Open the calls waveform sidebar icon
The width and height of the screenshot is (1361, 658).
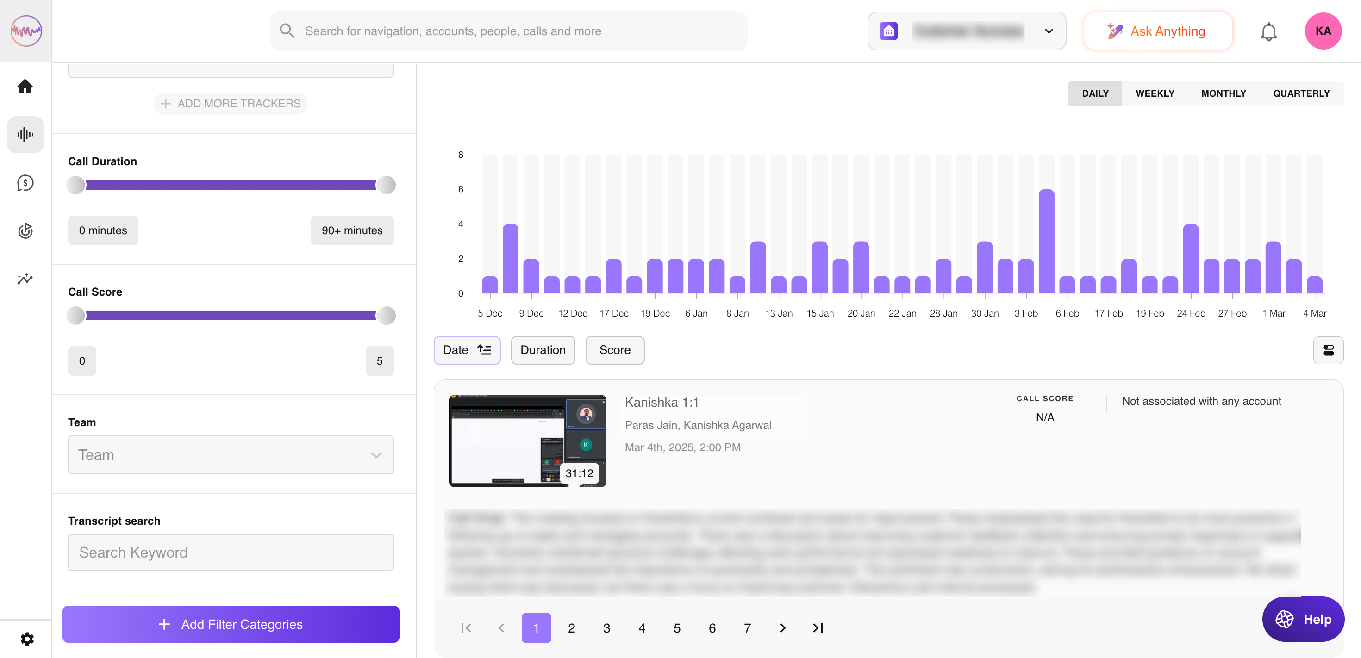(25, 135)
